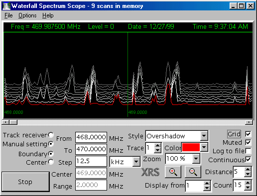
Task: Click the zoom out magnifier button
Action: 193,172
